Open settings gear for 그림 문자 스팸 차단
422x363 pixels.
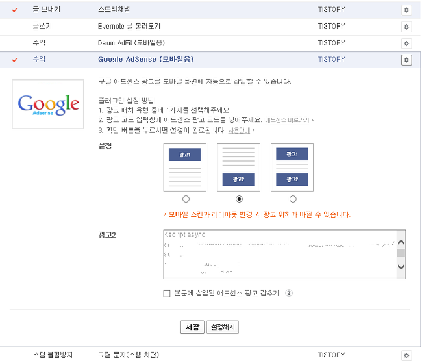point(406,355)
